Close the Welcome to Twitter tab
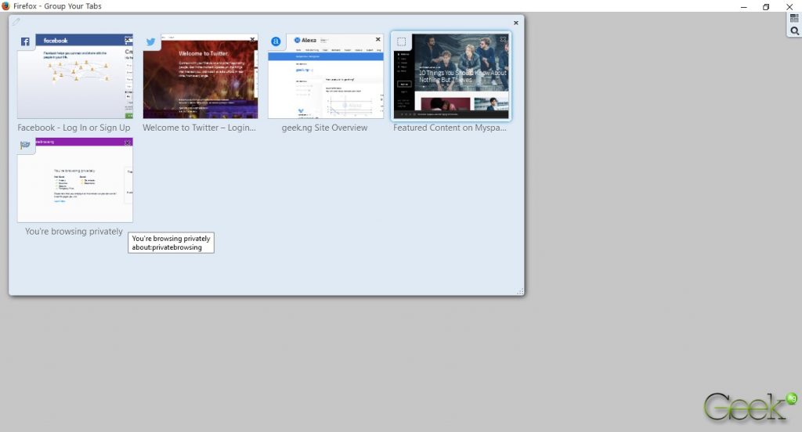 253,39
